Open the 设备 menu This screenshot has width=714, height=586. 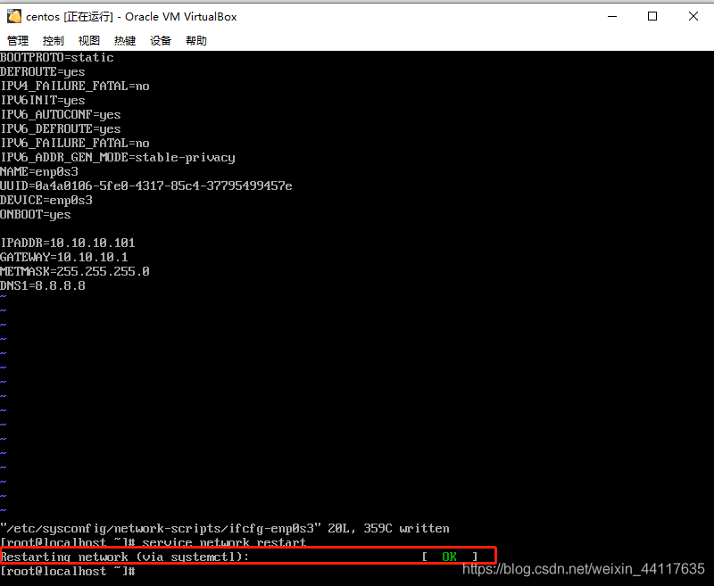(161, 40)
